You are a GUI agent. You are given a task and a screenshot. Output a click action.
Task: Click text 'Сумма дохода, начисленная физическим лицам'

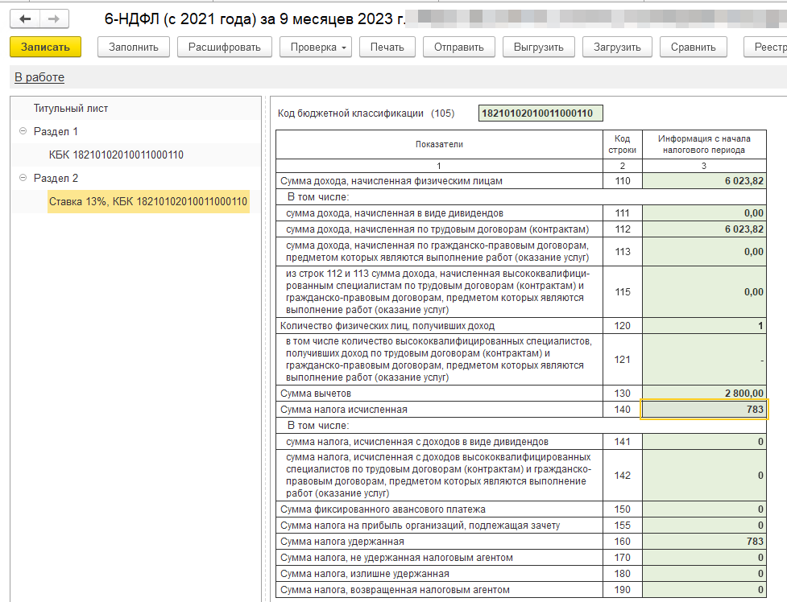coord(391,181)
